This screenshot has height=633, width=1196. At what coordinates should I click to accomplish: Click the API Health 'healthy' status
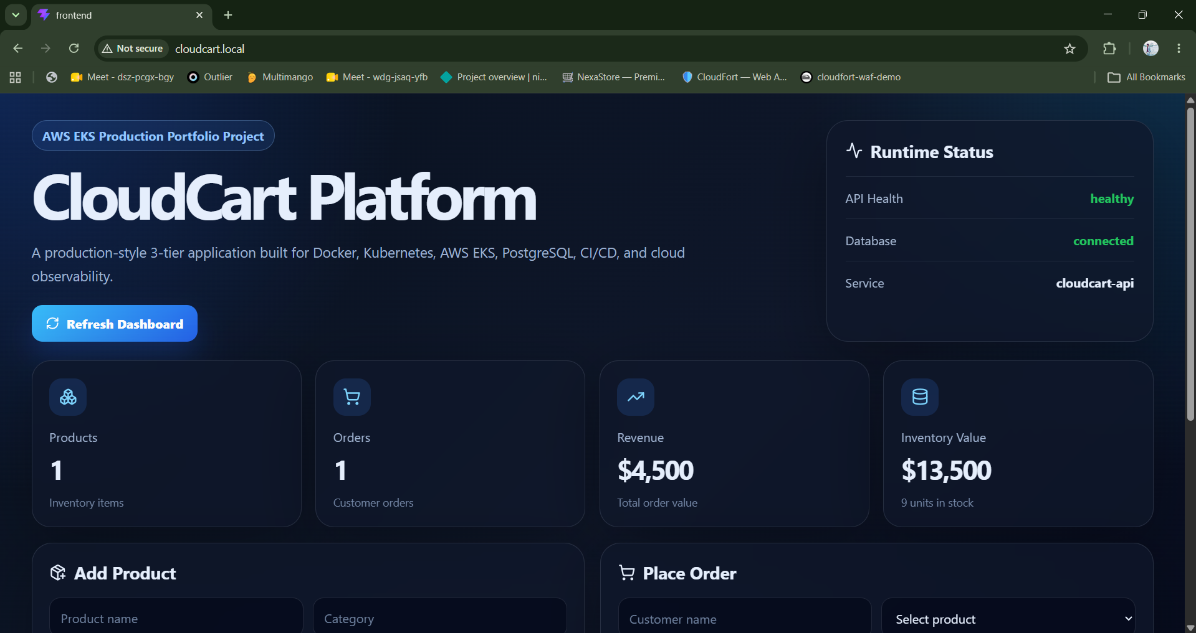coord(1112,199)
